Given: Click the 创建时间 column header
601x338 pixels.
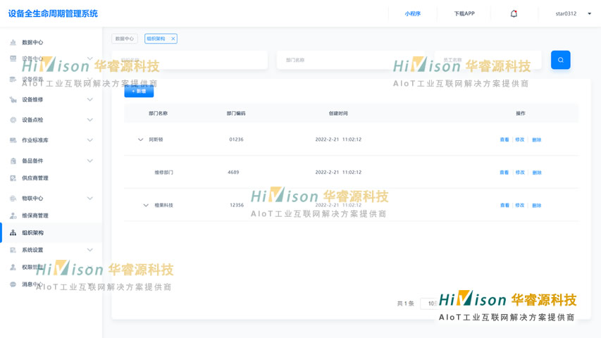Looking at the screenshot, I should (338, 113).
